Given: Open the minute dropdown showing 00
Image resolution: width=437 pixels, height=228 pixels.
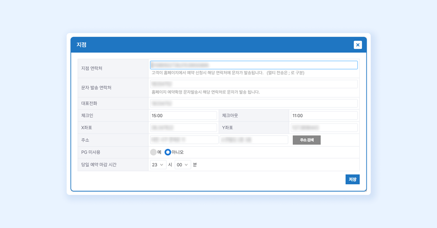Looking at the screenshot, I should [x=183, y=165].
